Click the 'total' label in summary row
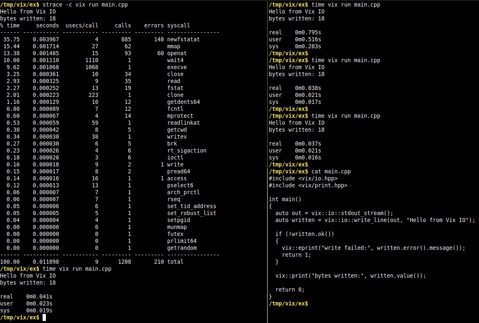The image size is (479, 323). (175, 262)
